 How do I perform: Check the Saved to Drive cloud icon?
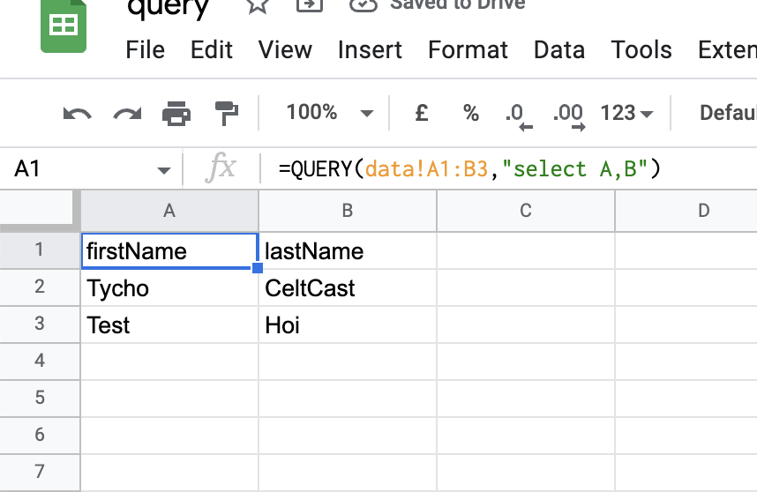point(363,4)
